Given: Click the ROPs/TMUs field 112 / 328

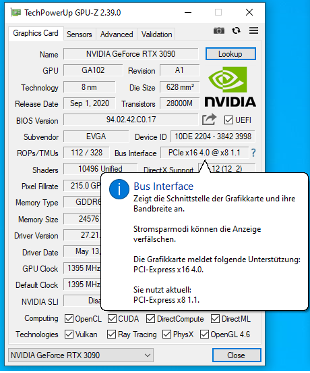Looking at the screenshot, I should [x=86, y=153].
